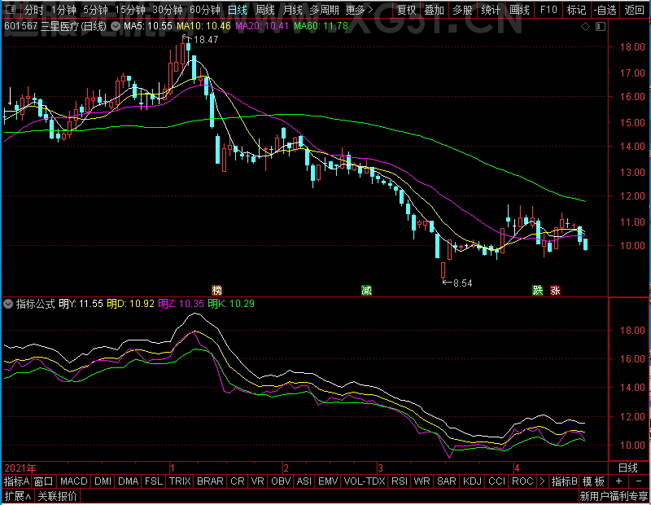Switch indicator to RSI
This screenshot has width=651, height=505.
click(400, 481)
